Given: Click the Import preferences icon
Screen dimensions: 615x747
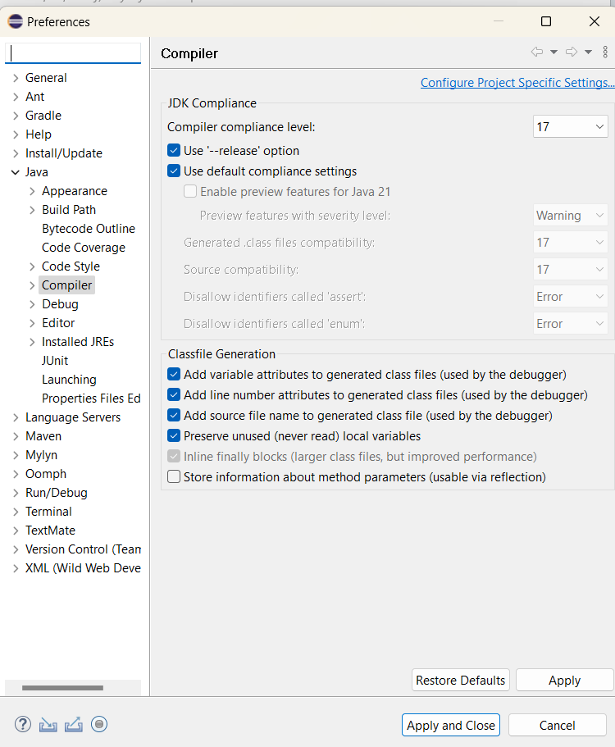Looking at the screenshot, I should 48,725.
